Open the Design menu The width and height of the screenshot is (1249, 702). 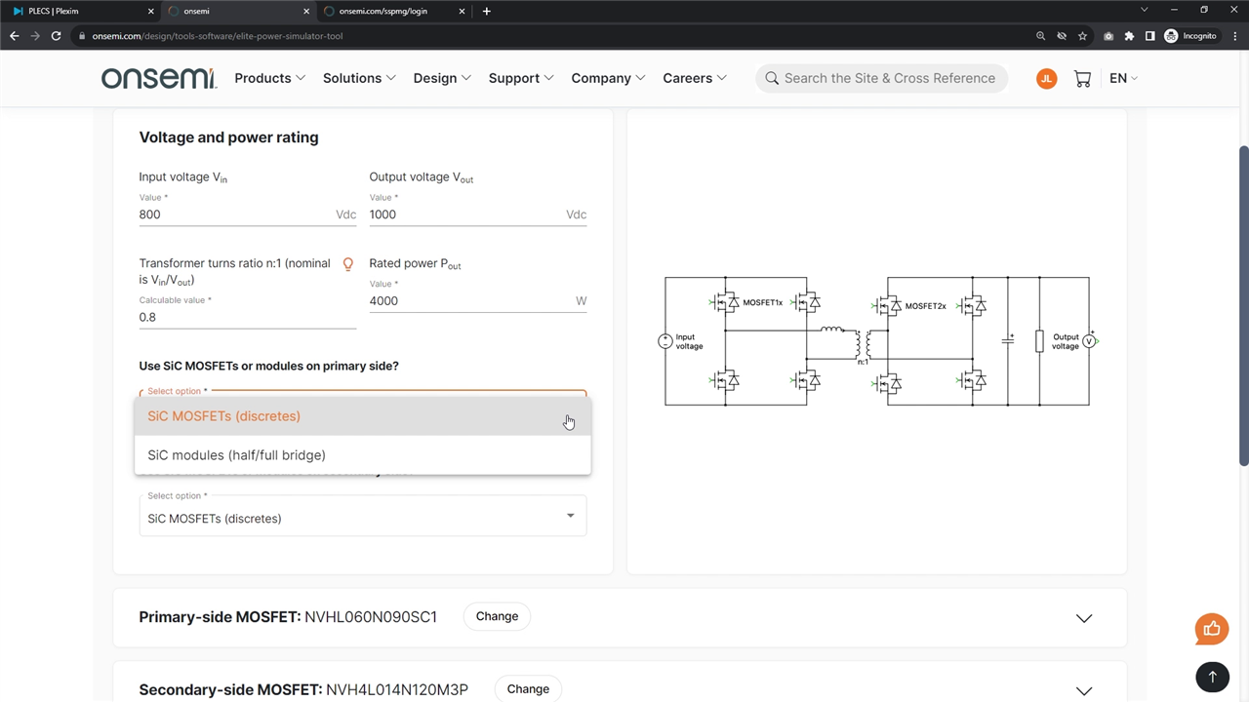(442, 78)
